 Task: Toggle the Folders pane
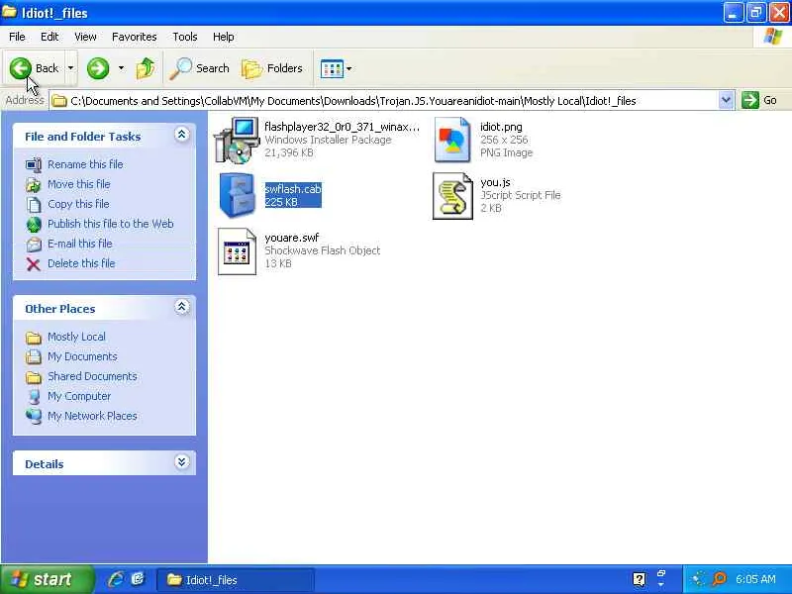pos(271,68)
